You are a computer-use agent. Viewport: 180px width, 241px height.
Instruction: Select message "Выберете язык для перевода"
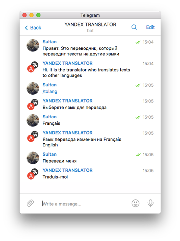pos(74,107)
